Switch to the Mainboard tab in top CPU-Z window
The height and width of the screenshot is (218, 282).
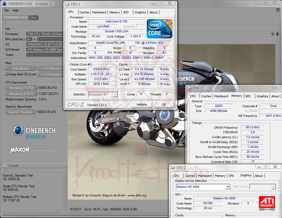[99, 13]
